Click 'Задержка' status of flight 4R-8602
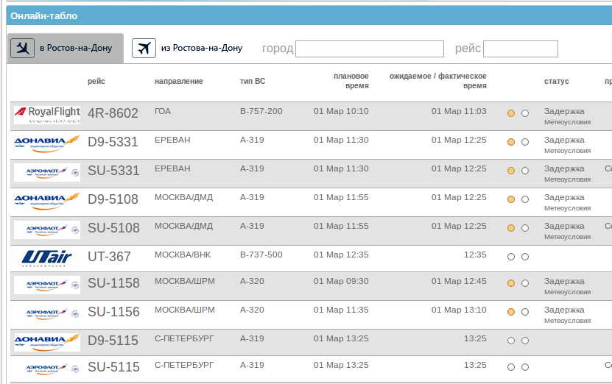The image size is (612, 384). (x=564, y=111)
